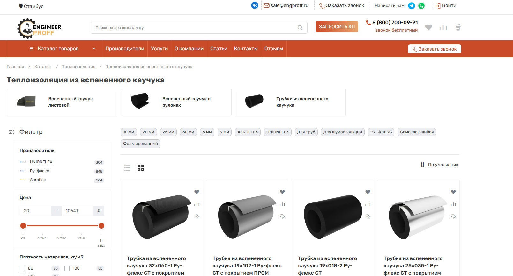Select the 10 мм tag
Image resolution: width=513 pixels, height=276 pixels.
tap(129, 132)
